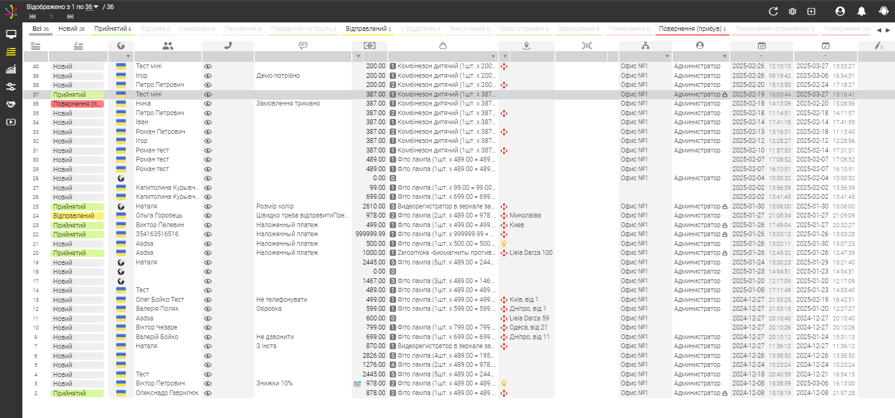
Task: Switch to the Прийнятий status tab
Action: [x=112, y=29]
